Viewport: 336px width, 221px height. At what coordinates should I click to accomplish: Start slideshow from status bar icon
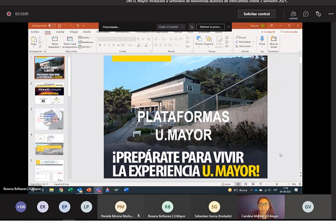260,184
